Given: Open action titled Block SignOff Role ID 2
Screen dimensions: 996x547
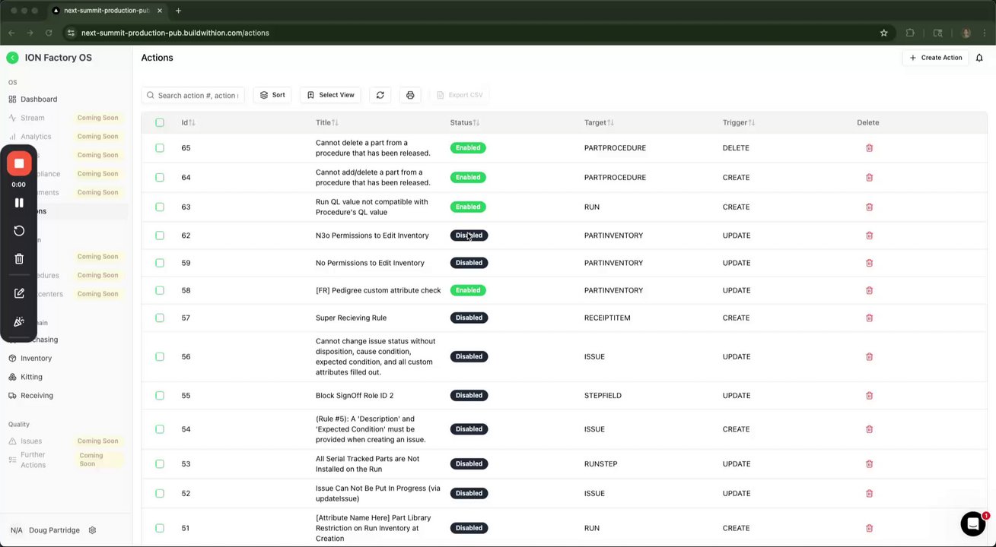Looking at the screenshot, I should coord(355,396).
